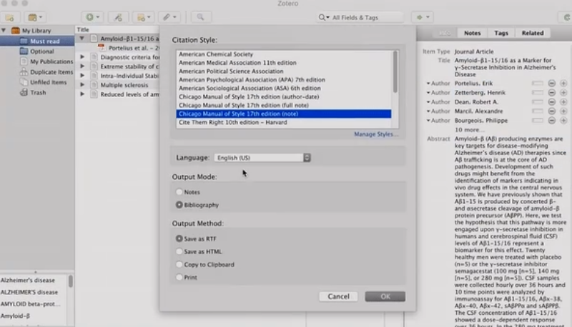The width and height of the screenshot is (572, 327).
Task: Click the Add Item by Identifier wand icon
Action: pyautogui.click(x=118, y=17)
